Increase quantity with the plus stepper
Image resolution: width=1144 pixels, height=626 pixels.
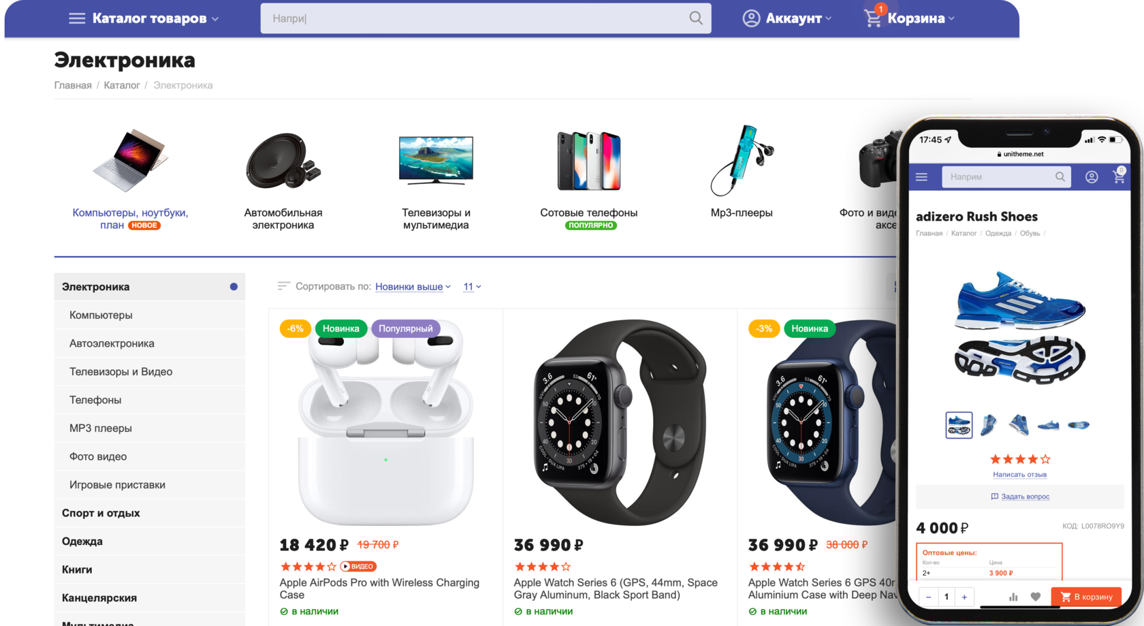[x=964, y=597]
